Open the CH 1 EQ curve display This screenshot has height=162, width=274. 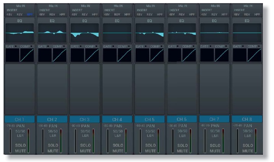[20, 33]
